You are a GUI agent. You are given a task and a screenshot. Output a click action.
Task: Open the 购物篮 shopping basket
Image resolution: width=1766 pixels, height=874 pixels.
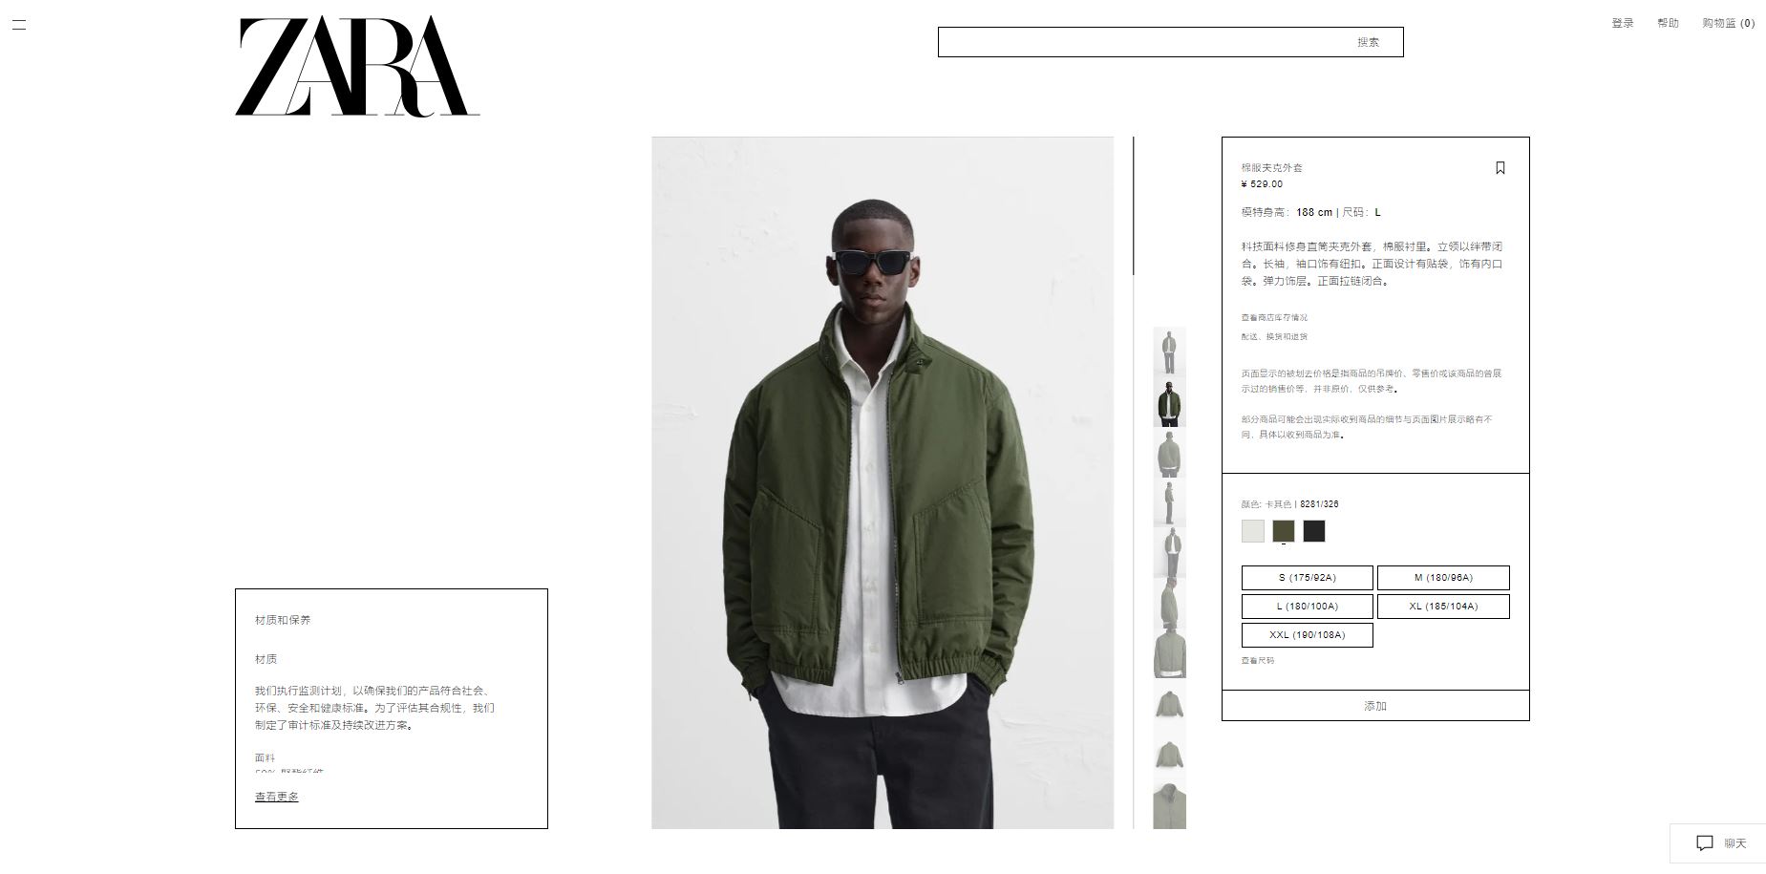(x=1728, y=23)
